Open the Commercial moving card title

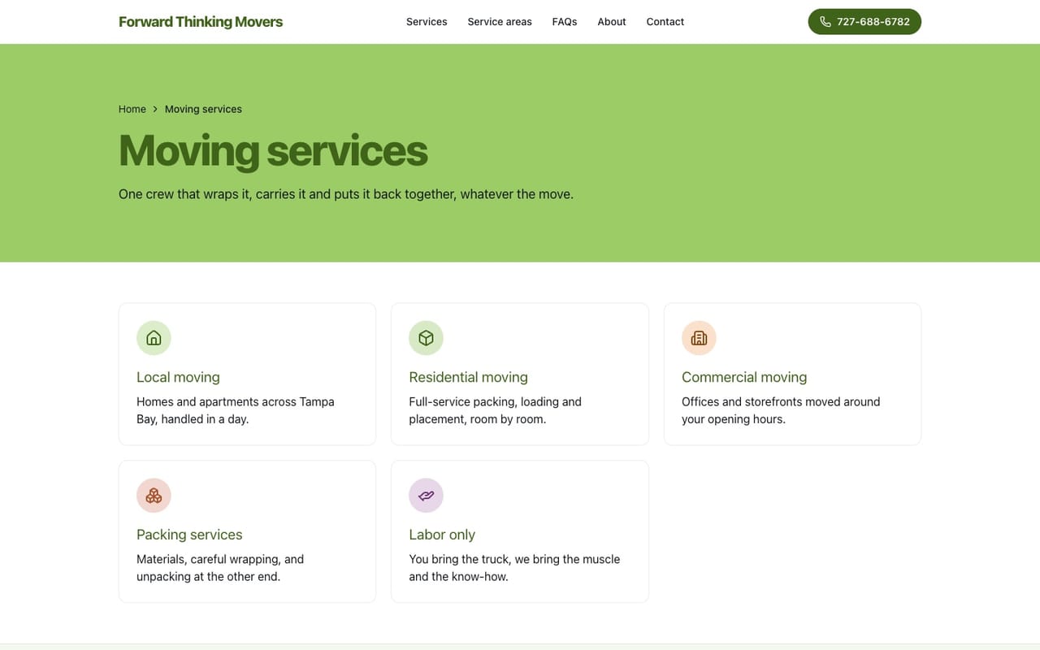coord(744,377)
